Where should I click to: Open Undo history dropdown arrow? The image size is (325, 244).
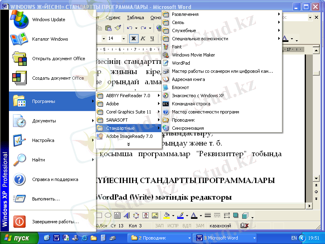pyautogui.click(x=136, y=28)
